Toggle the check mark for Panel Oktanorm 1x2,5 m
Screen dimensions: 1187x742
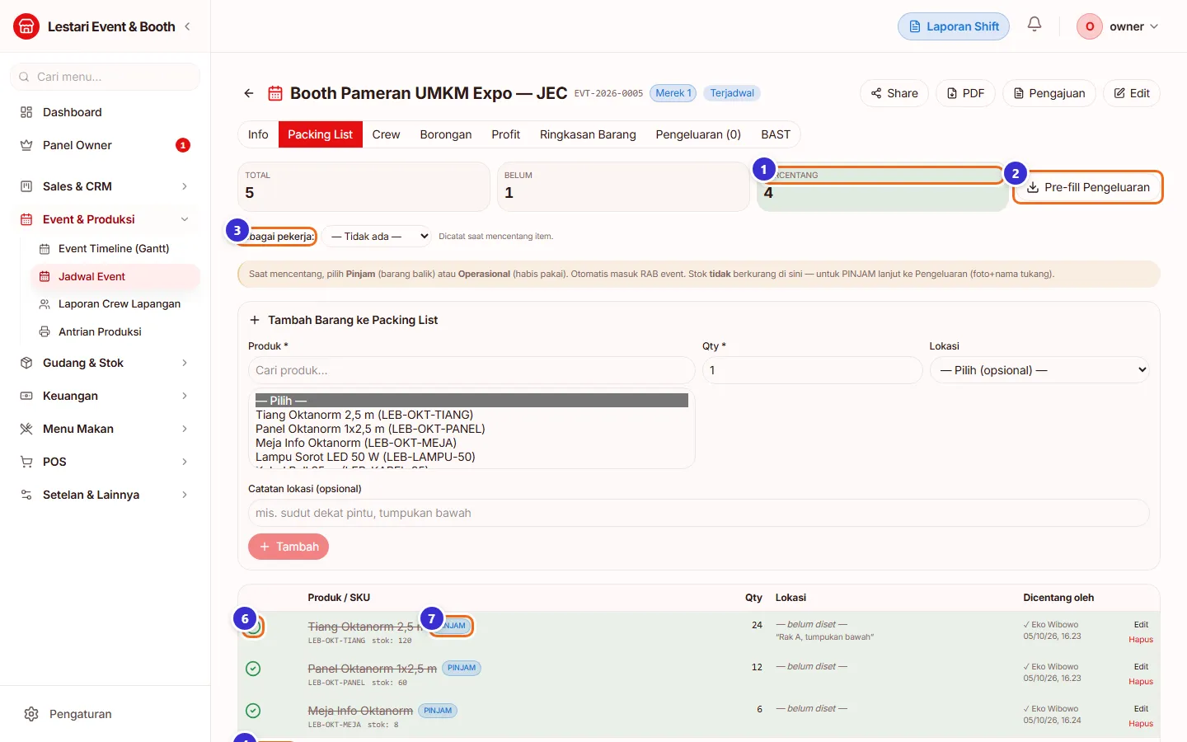[x=253, y=669]
